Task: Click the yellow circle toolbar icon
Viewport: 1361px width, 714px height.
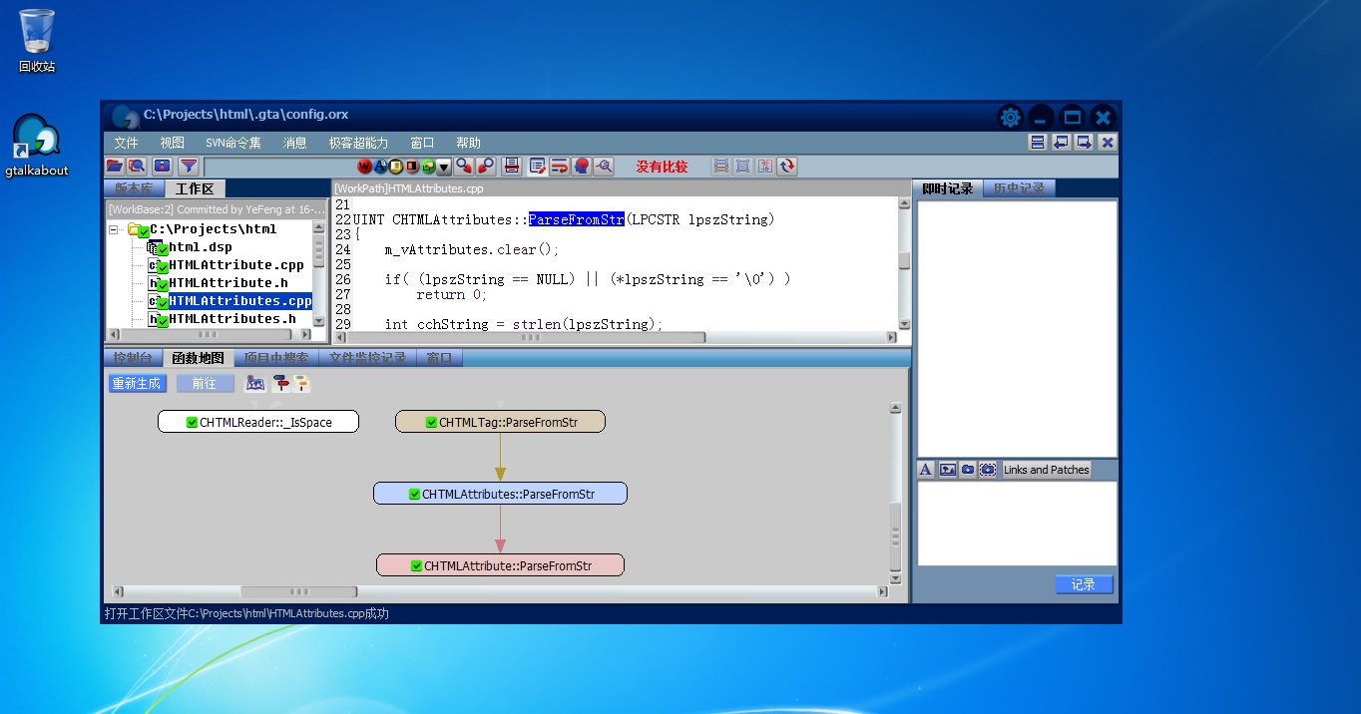Action: pyautogui.click(x=396, y=167)
